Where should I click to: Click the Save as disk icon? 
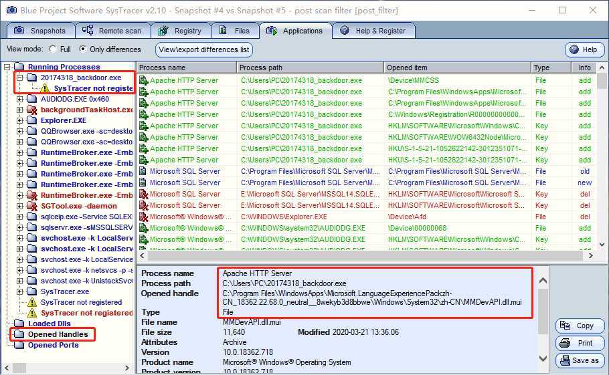(x=565, y=360)
